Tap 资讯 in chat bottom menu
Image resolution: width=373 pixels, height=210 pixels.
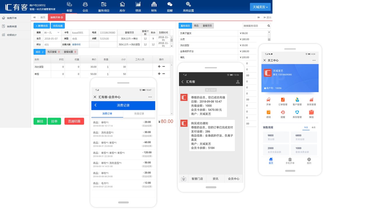point(215,179)
